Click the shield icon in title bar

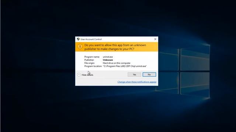point(78,39)
